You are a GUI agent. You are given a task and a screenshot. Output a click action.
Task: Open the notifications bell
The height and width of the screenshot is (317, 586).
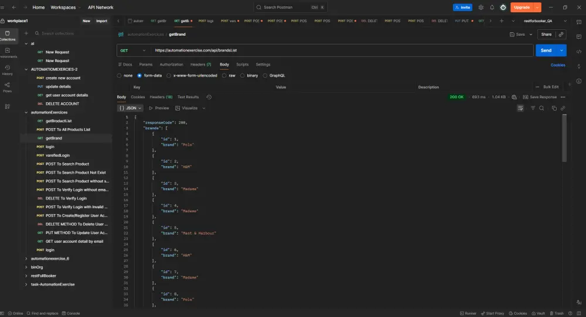click(492, 8)
